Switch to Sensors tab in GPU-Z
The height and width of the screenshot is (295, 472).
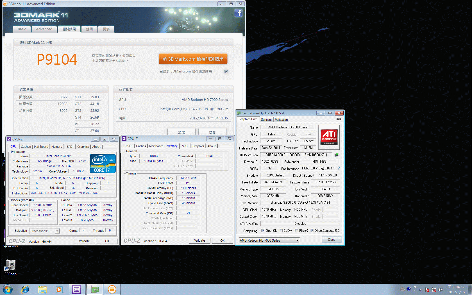pos(266,120)
